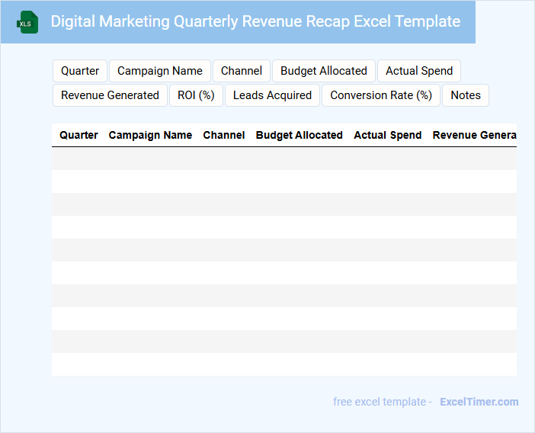
Task: Click the template title heading text
Action: coord(255,21)
